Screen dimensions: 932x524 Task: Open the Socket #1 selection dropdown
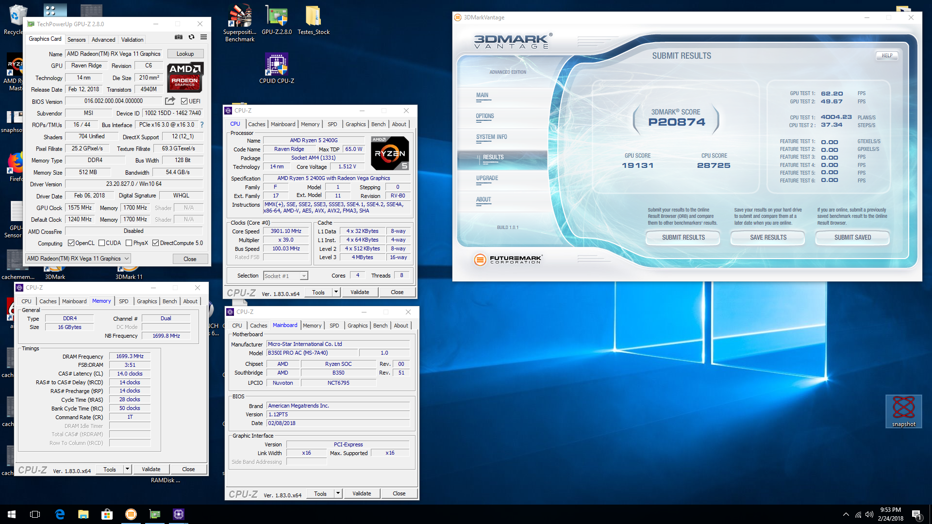[x=285, y=276]
